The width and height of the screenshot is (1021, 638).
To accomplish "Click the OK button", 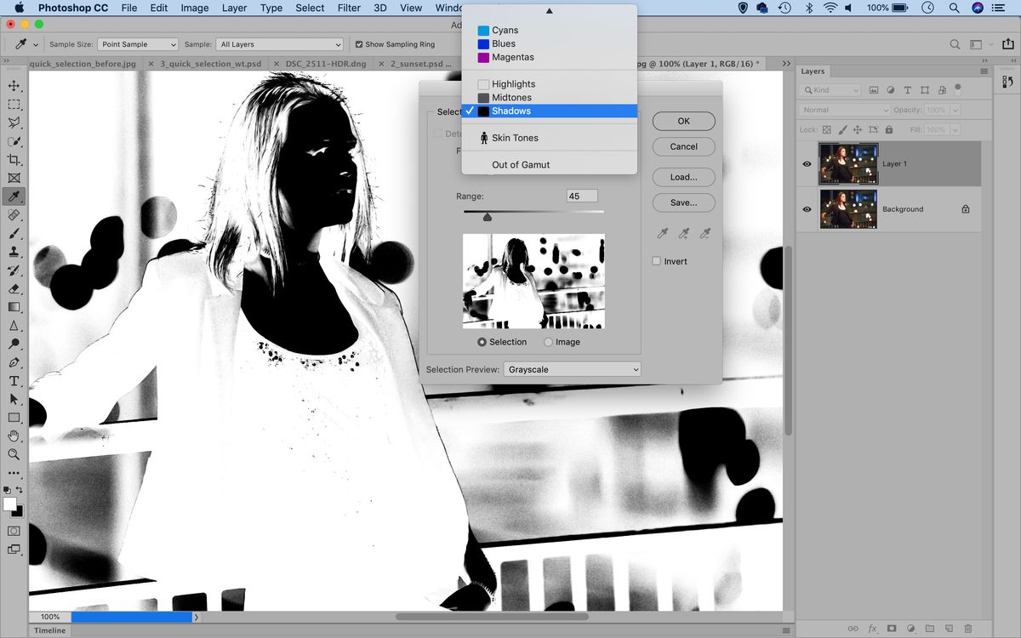I will (x=683, y=121).
